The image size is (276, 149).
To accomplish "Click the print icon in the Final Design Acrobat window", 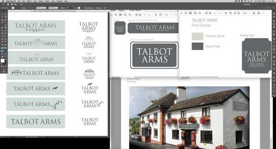I will 190,13.
